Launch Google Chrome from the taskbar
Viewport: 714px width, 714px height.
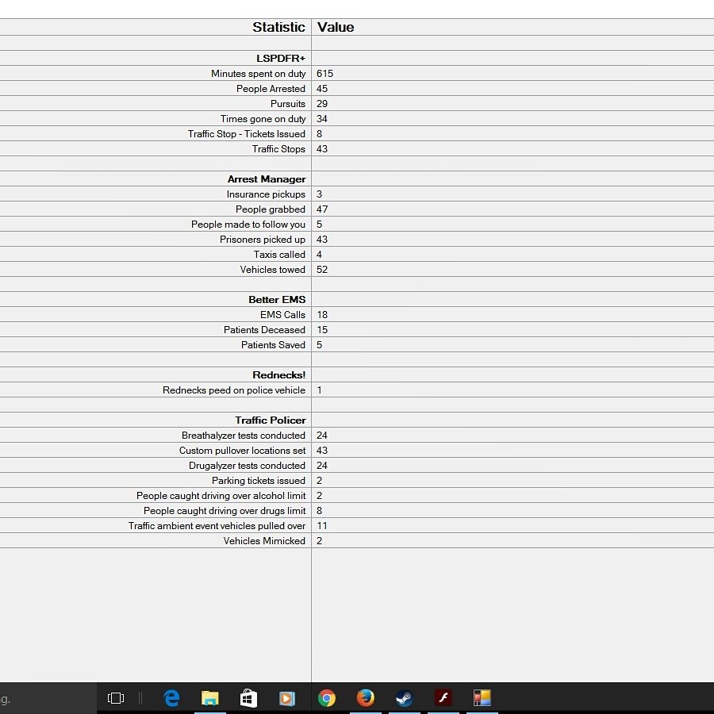[326, 698]
